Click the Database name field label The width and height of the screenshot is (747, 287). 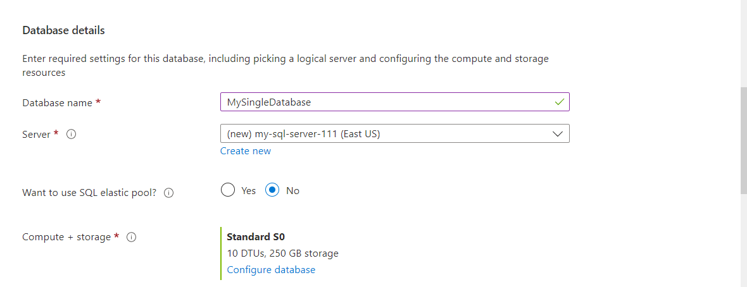(x=58, y=102)
